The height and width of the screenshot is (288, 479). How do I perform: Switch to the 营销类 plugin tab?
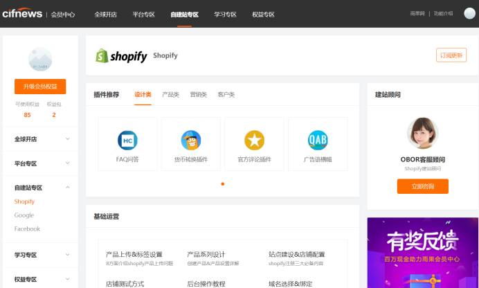click(198, 95)
